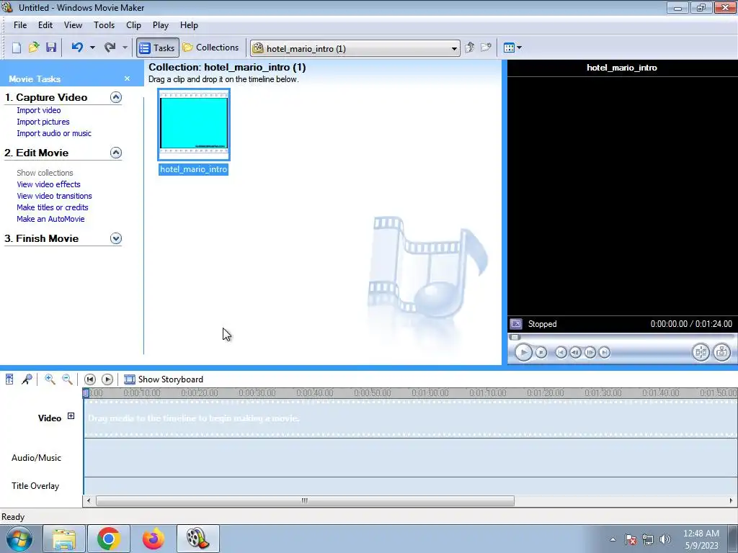
Task: Click the Narrate timeline microphone icon
Action: point(27,379)
